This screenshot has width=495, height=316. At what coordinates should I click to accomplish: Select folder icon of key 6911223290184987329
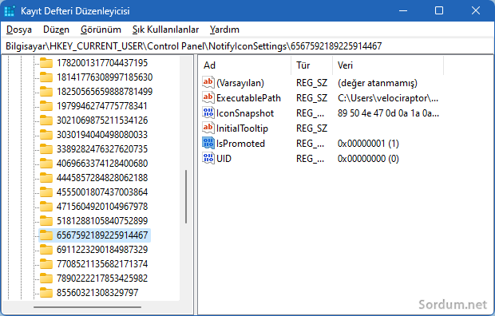click(46, 250)
